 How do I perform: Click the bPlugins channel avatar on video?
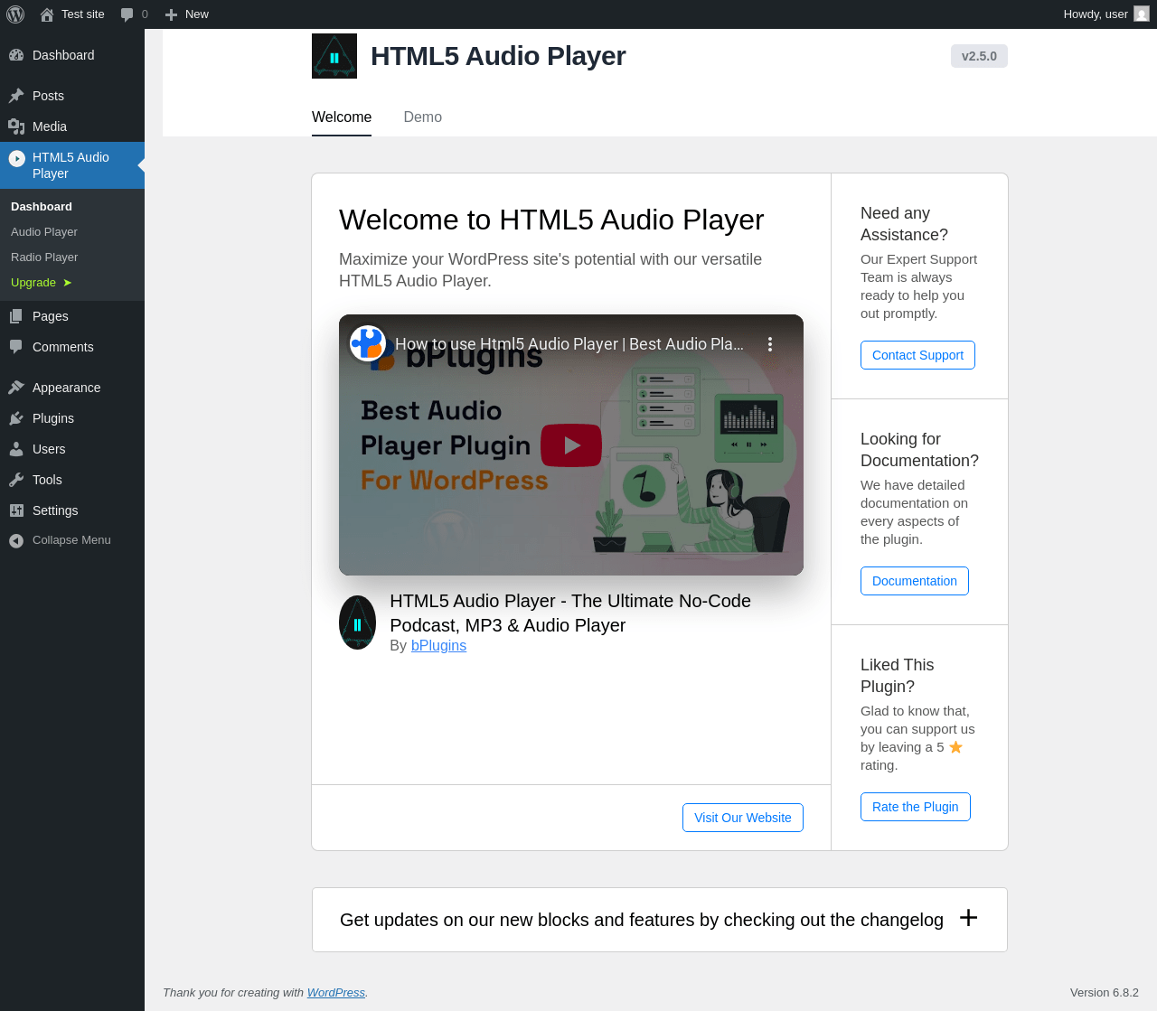368,343
